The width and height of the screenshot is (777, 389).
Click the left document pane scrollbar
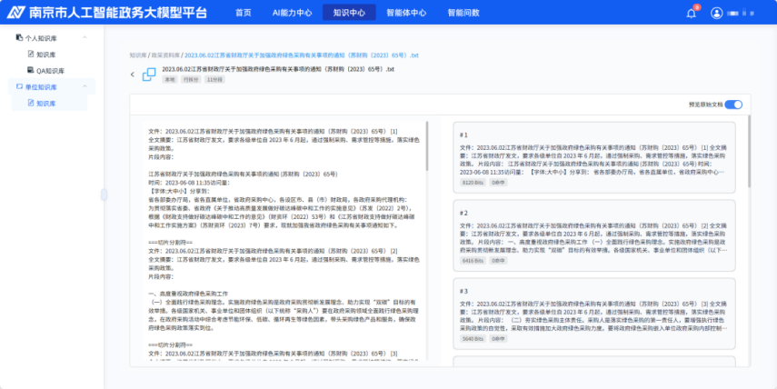pos(427,145)
